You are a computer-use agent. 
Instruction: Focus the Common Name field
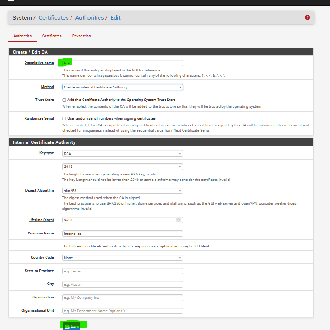[x=122, y=234]
